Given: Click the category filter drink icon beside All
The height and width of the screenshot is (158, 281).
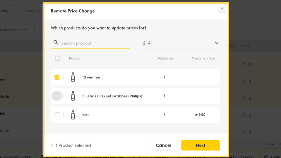Looking at the screenshot, I should (x=144, y=43).
